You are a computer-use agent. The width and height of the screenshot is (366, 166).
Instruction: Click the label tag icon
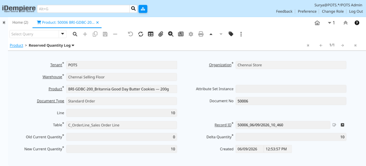(x=231, y=34)
